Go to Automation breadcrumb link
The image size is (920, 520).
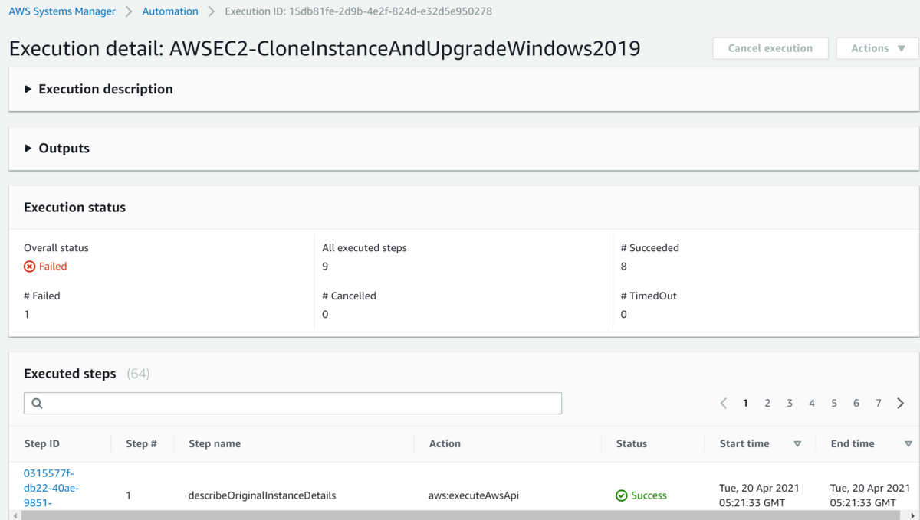pyautogui.click(x=170, y=11)
